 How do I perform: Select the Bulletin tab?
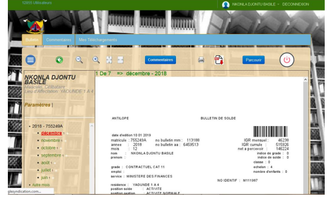coord(32,40)
